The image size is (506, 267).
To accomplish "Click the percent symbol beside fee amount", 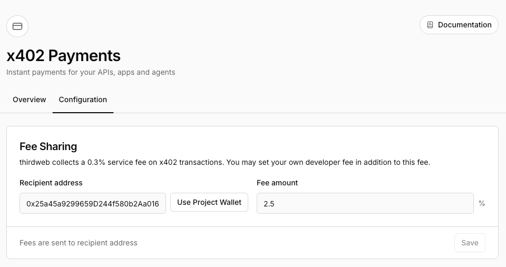I will (482, 203).
